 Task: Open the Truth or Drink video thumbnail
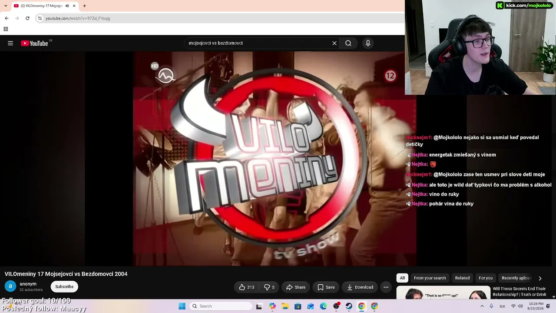(x=443, y=293)
